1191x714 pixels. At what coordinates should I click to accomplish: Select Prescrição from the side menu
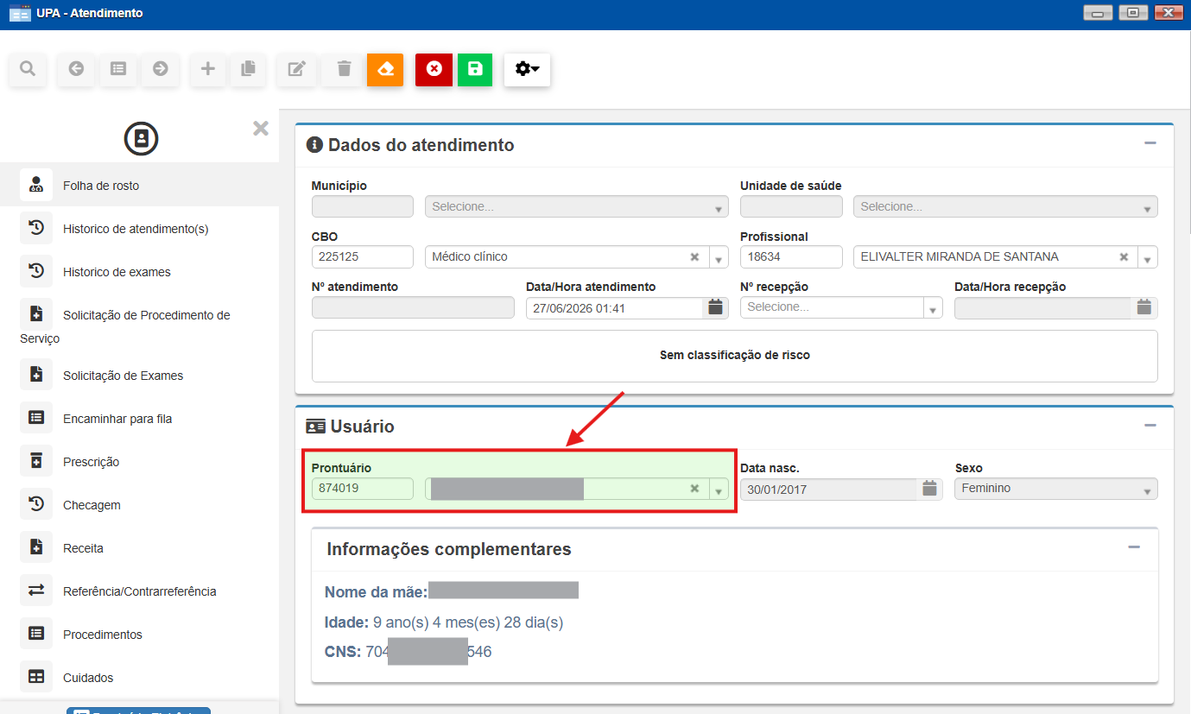coord(92,462)
